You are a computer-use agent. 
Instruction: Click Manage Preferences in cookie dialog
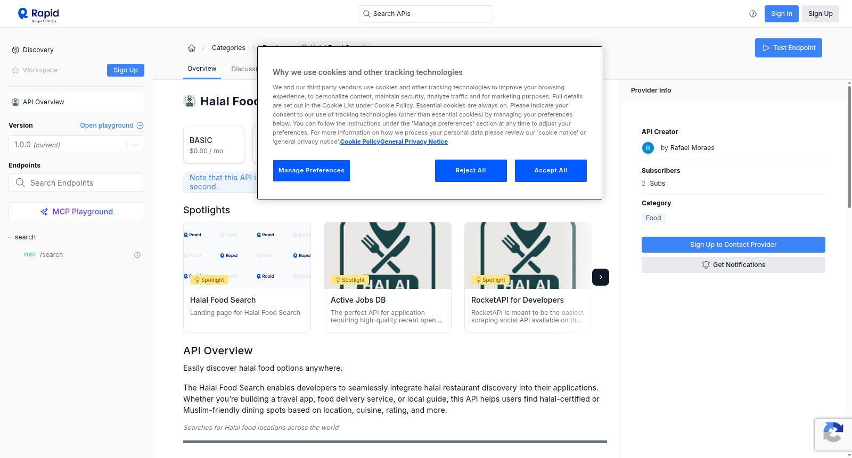(312, 171)
